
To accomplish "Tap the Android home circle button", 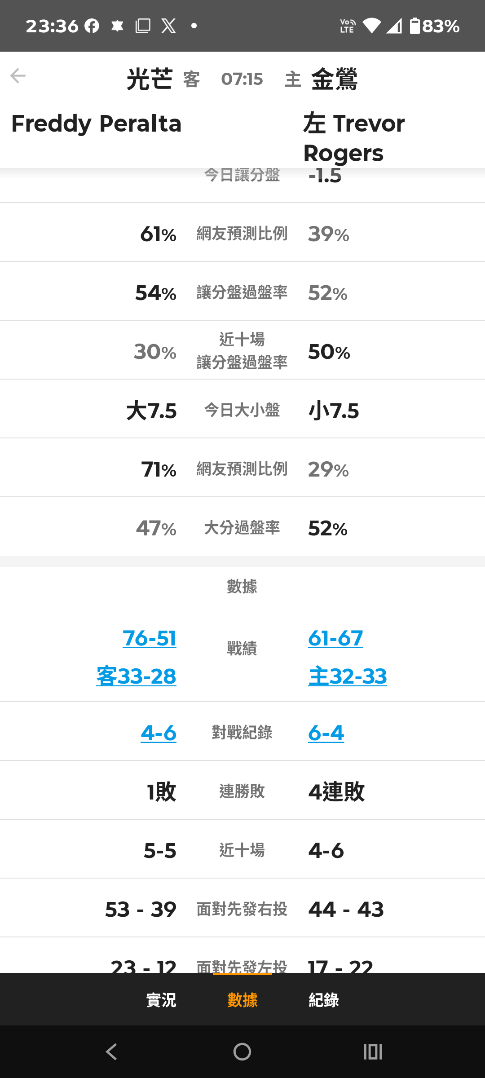I will click(x=242, y=1051).
